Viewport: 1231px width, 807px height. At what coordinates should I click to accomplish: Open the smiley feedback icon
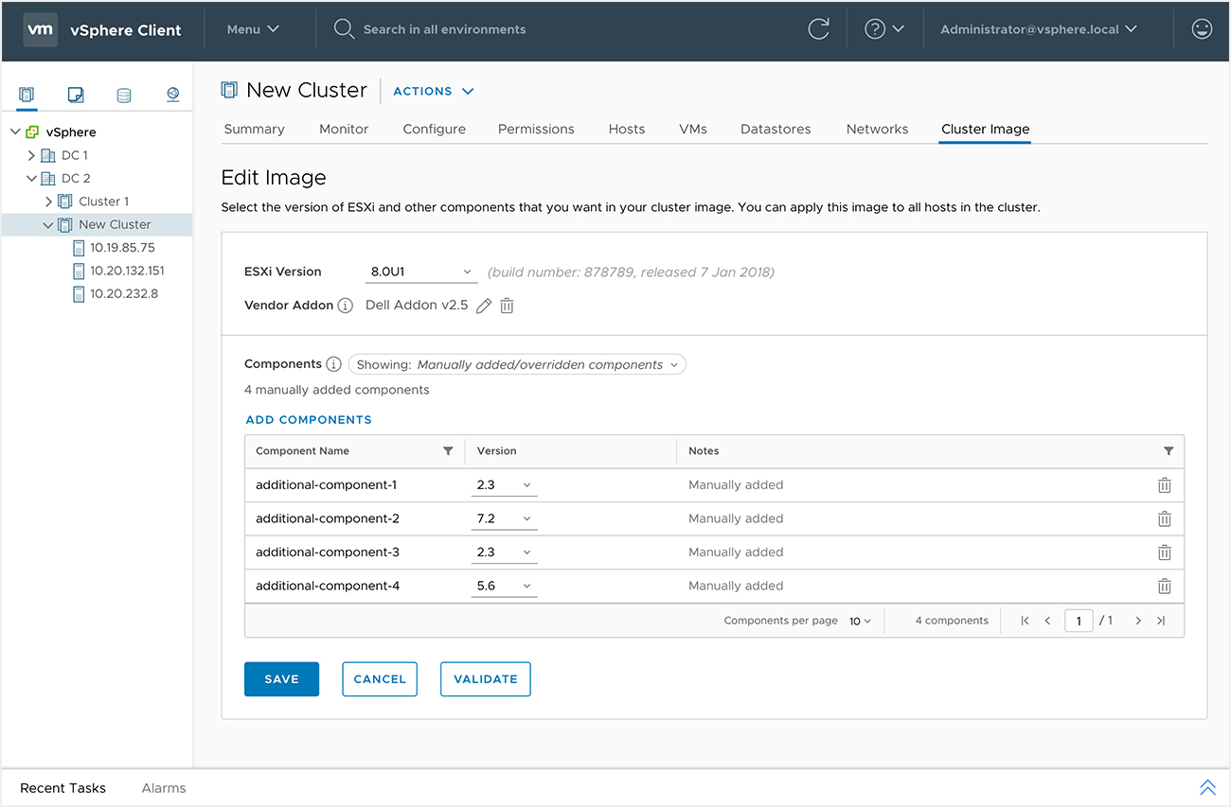click(x=1202, y=29)
